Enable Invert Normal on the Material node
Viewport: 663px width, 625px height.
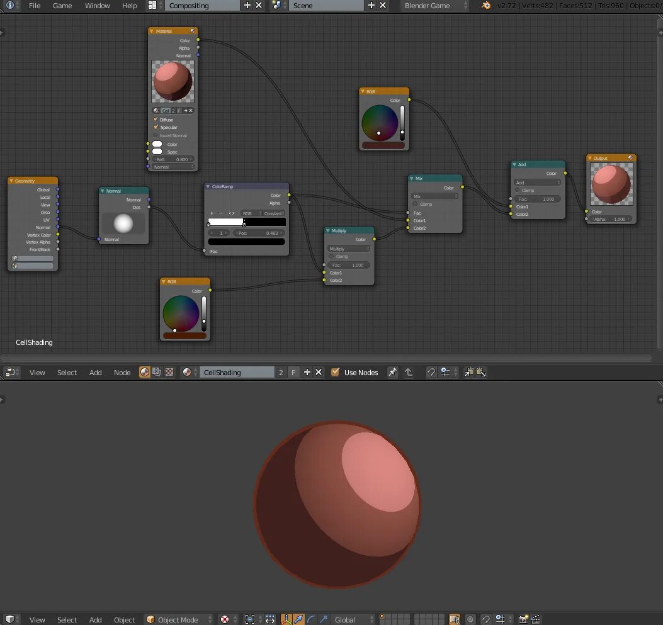pos(155,135)
